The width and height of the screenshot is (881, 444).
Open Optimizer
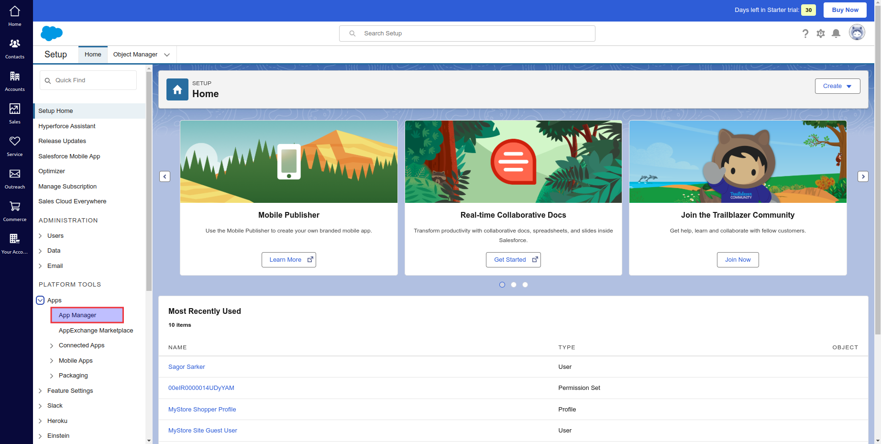point(52,171)
